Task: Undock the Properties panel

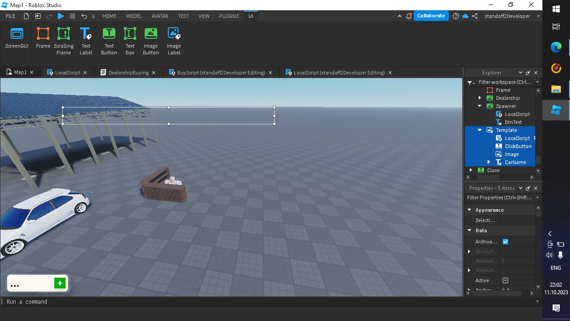Action: coord(528,188)
